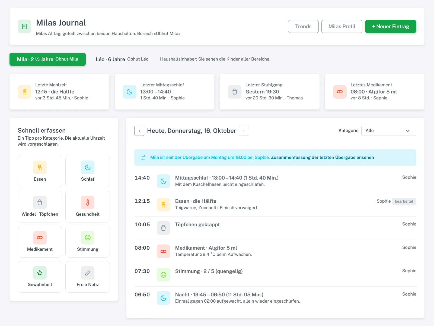
Task: Click the journal book icon beside Milas Journal
Action: (24, 26)
